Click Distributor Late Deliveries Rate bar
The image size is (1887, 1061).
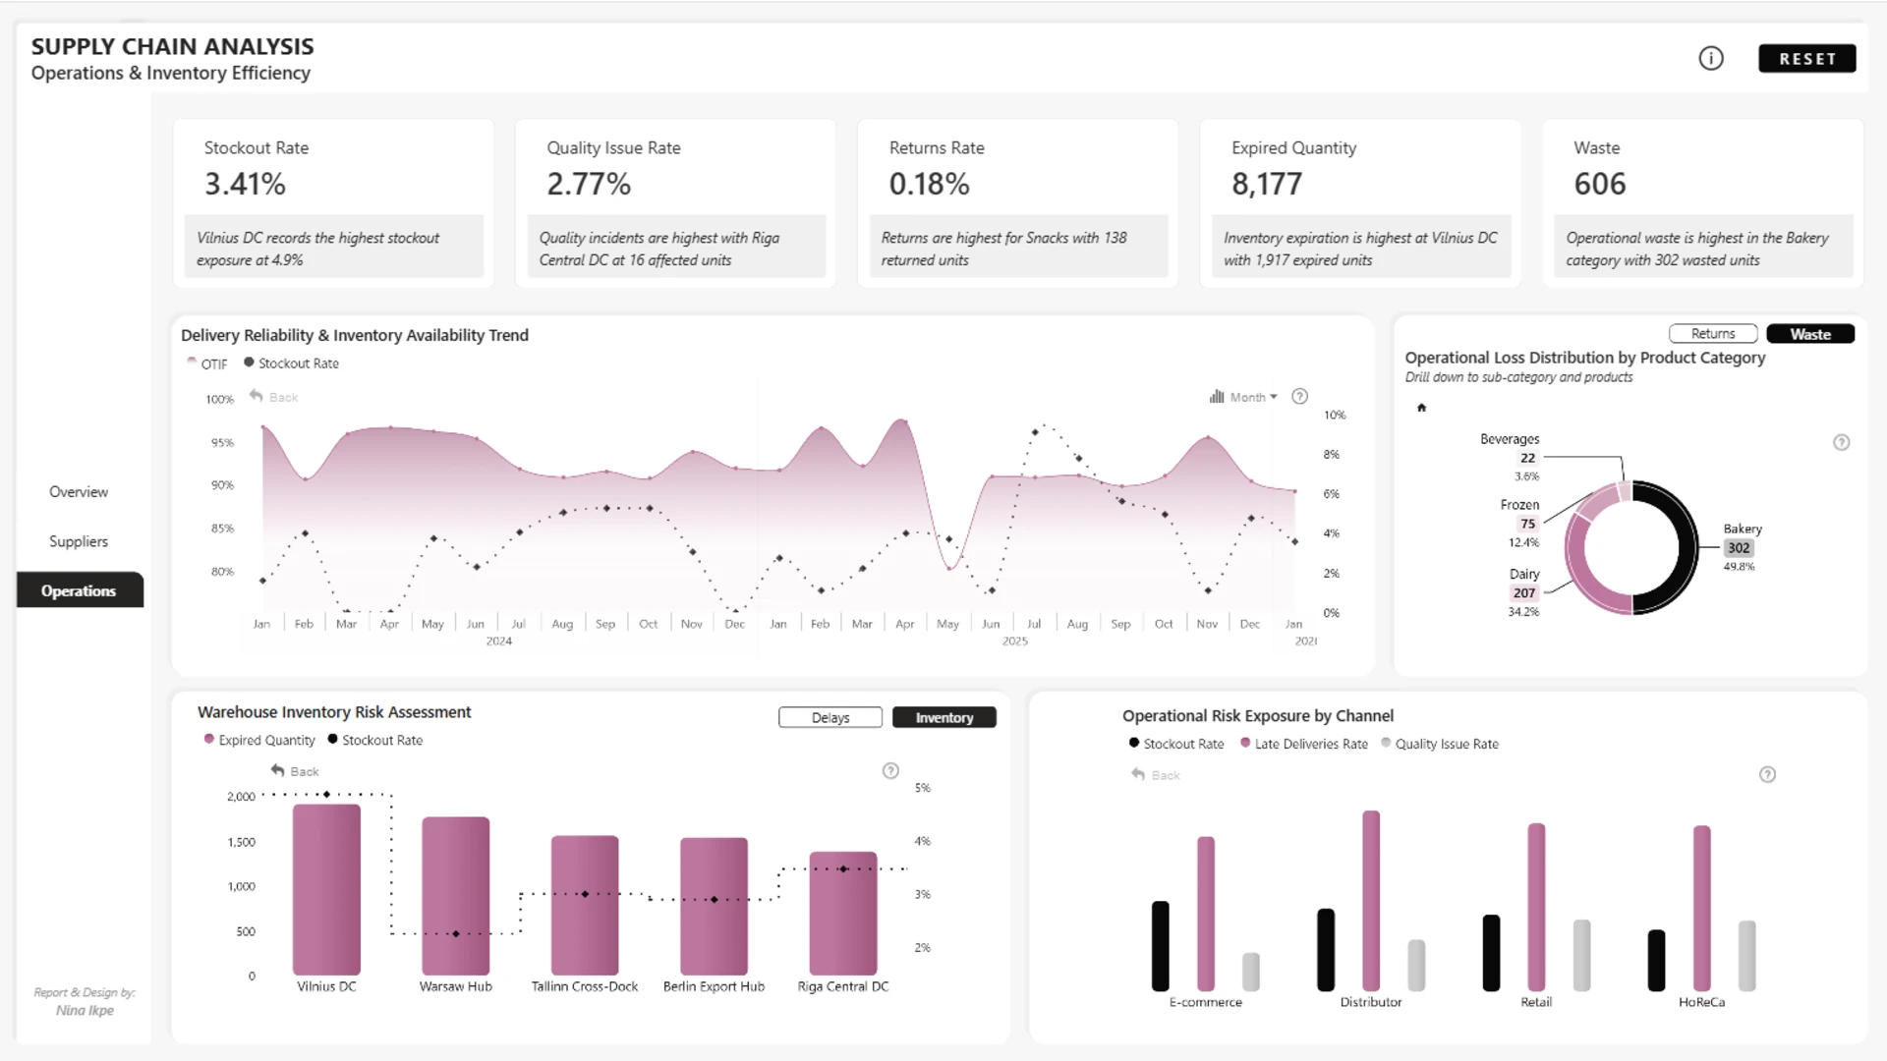click(1371, 901)
